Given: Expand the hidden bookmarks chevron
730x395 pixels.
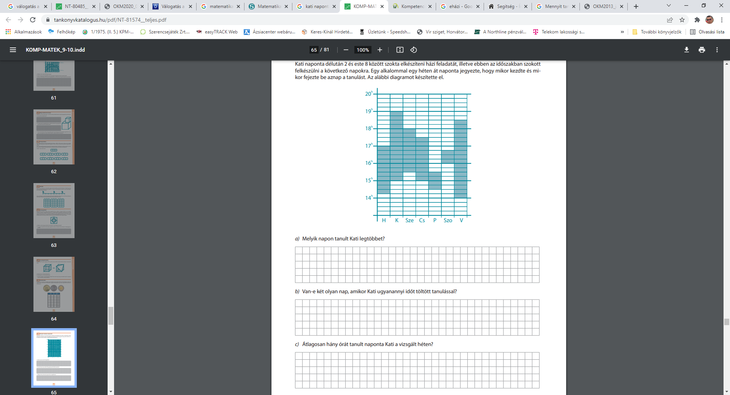Looking at the screenshot, I should 622,32.
